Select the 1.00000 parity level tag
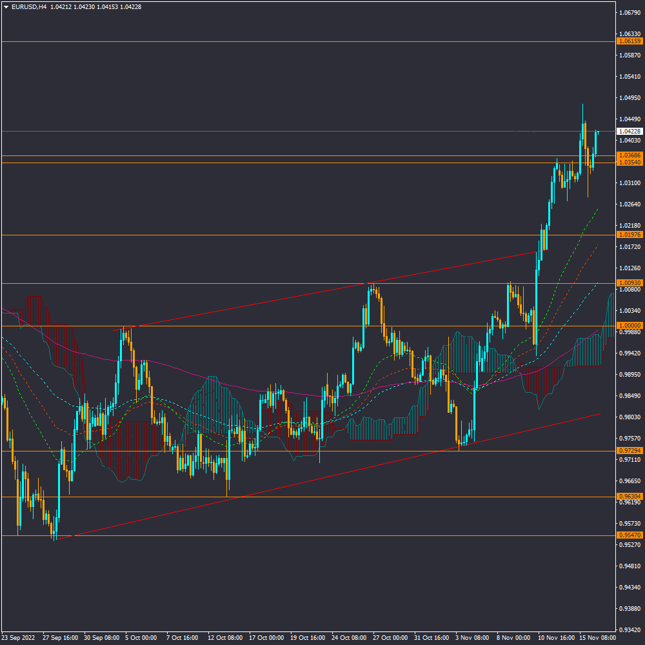 [630, 326]
